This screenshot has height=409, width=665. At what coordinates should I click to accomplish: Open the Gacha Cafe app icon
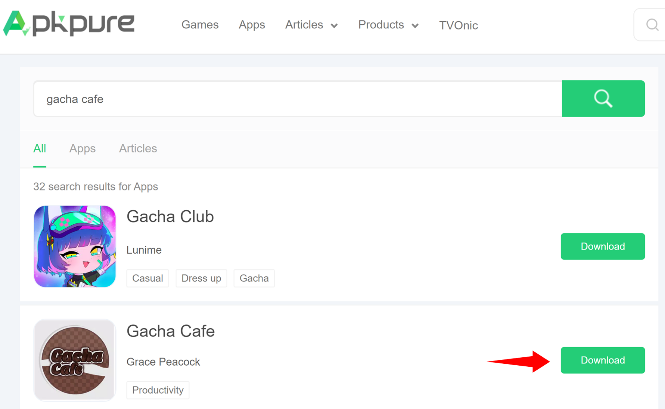point(75,360)
